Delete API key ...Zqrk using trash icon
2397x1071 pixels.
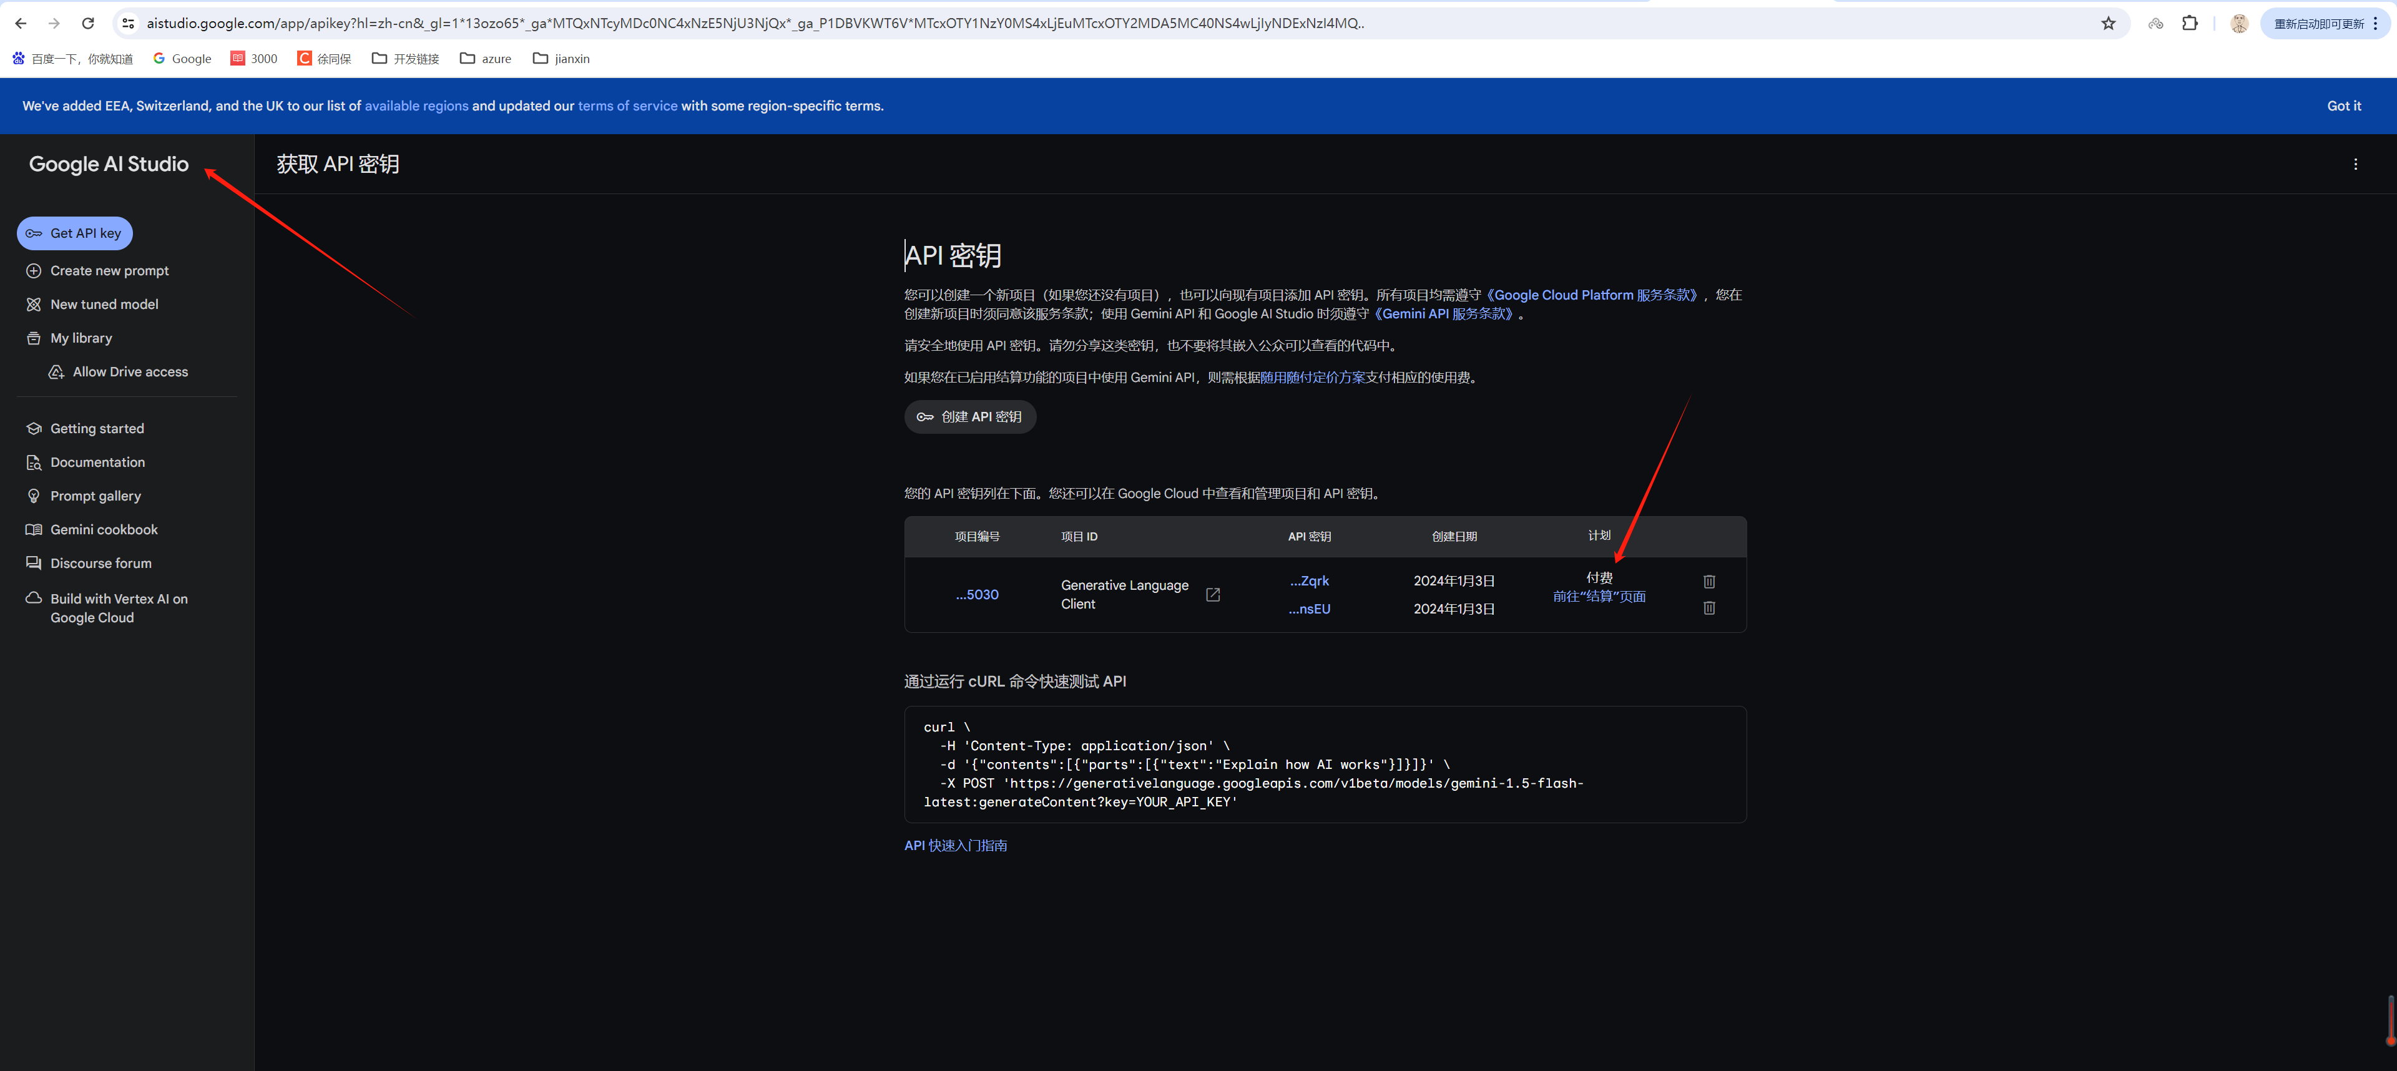[x=1709, y=582]
